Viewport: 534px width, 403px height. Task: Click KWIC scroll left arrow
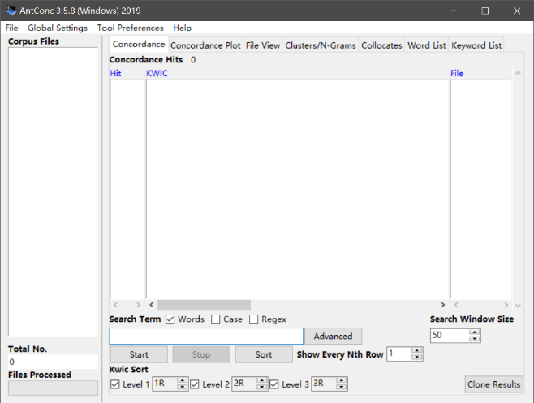tap(152, 305)
